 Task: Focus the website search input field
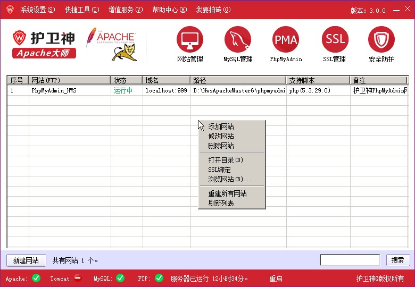[350, 260]
